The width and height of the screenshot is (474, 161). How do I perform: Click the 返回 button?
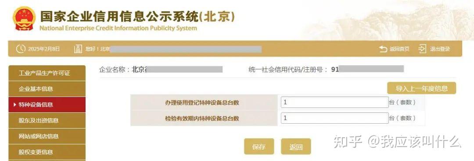(296, 147)
